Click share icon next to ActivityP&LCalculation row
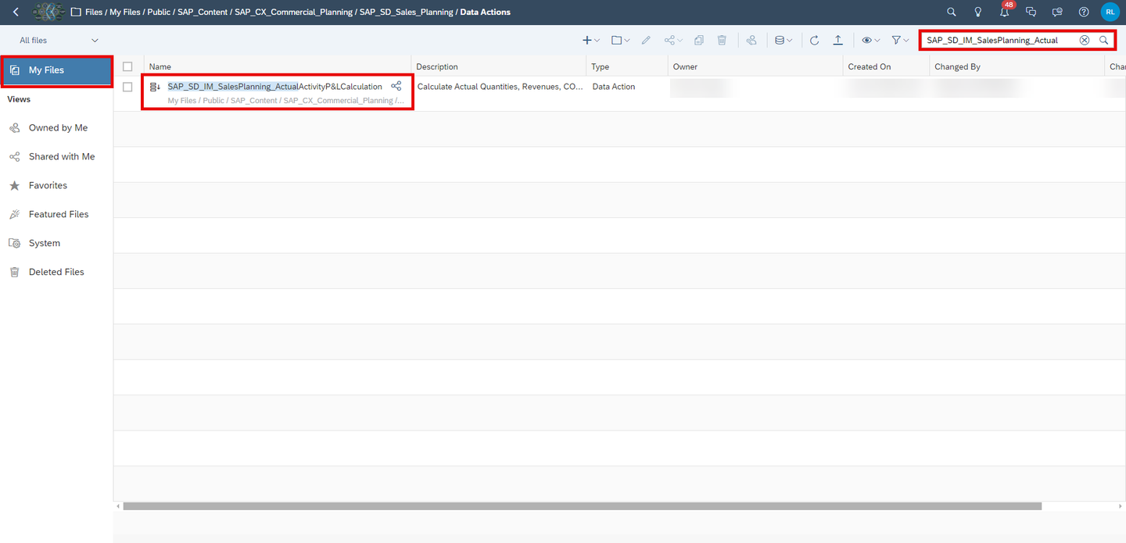The image size is (1126, 543). click(396, 86)
